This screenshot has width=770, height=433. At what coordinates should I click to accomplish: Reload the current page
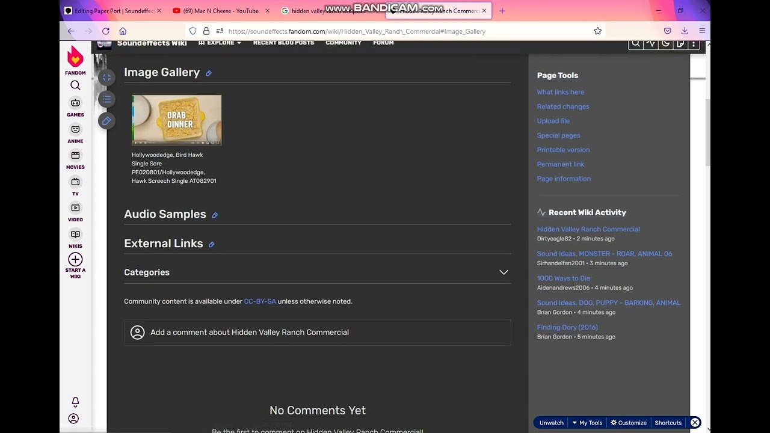point(106,31)
